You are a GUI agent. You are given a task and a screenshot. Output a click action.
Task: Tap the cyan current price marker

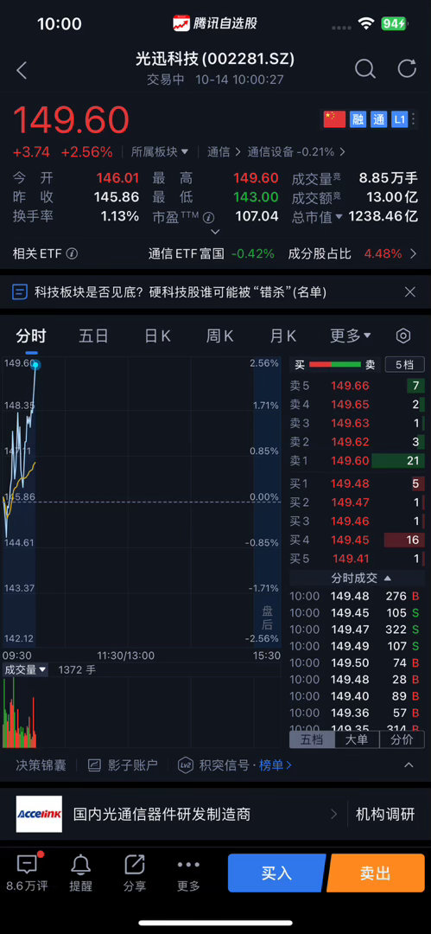[36, 363]
